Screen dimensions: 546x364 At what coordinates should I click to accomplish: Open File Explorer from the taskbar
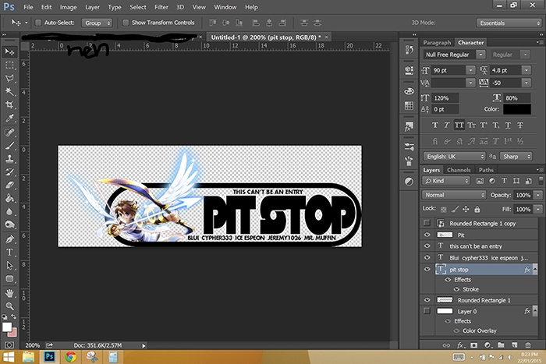click(29, 357)
